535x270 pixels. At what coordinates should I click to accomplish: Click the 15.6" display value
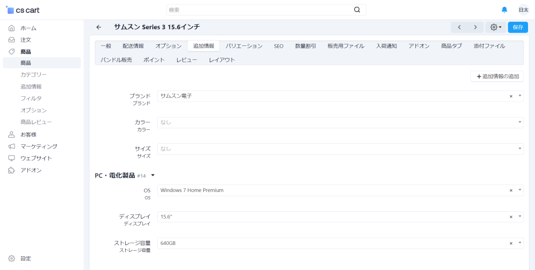(x=166, y=217)
